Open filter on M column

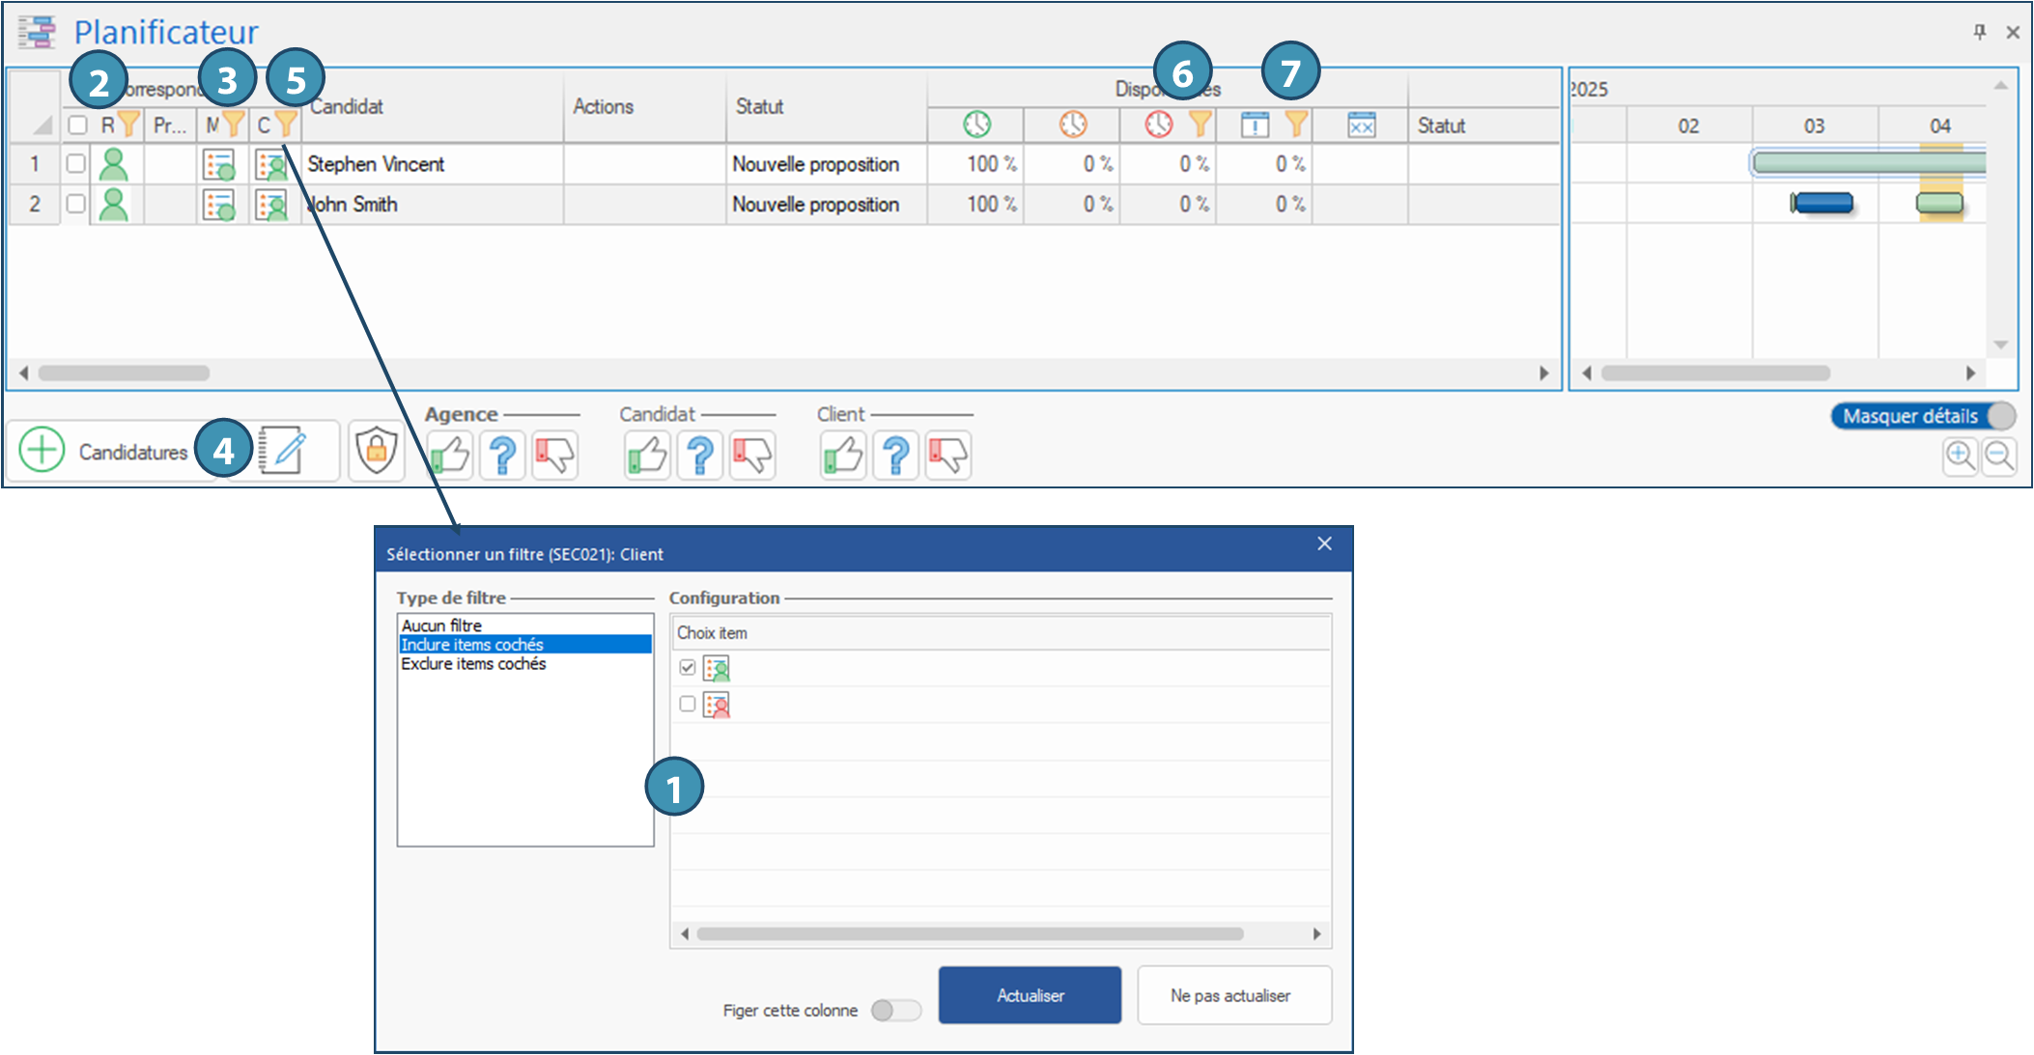233,125
